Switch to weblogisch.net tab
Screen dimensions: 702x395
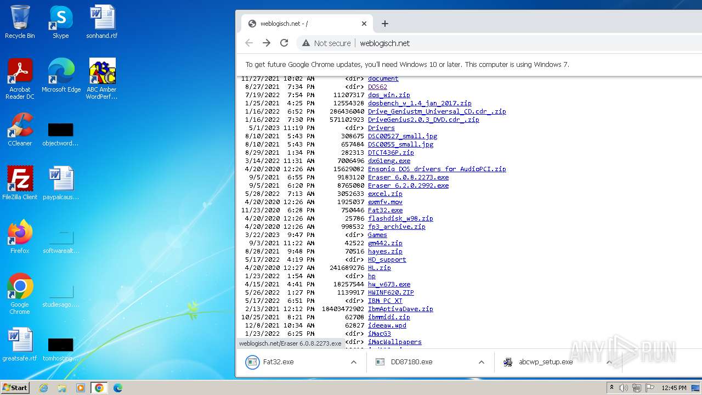[x=307, y=24]
